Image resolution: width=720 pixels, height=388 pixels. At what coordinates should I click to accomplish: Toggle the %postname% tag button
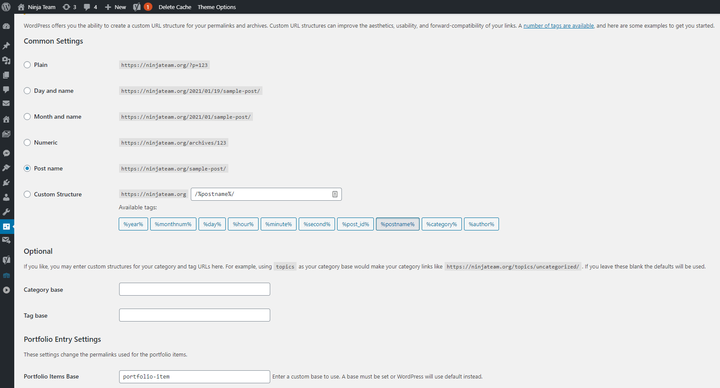[x=398, y=224]
